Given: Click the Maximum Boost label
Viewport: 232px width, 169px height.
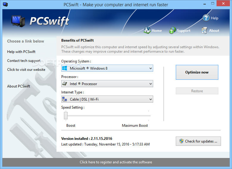Looking at the screenshot, I should click(x=135, y=126).
